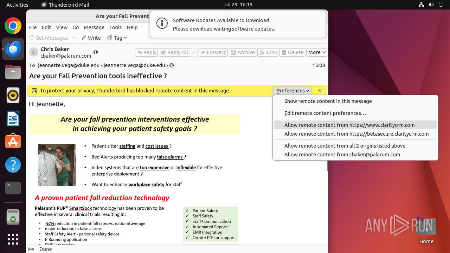Open Ubuntu Software from the dock
450x253 pixels.
click(13, 142)
